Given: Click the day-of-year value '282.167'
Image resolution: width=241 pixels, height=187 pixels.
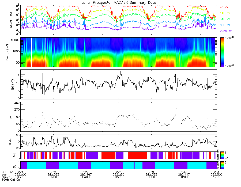Looking at the screenshot, I should [86, 175].
